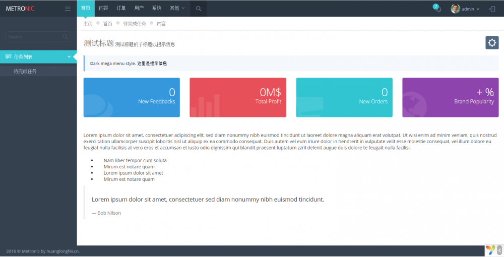Expand the 其他 dropdown menu
The width and height of the screenshot is (504, 257).
click(x=177, y=9)
